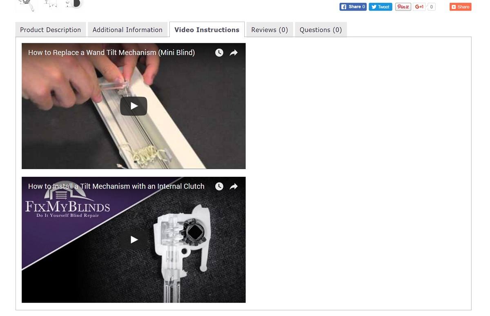This screenshot has height=316, width=490.
Task: Click the Facebook Share button
Action: click(x=353, y=7)
